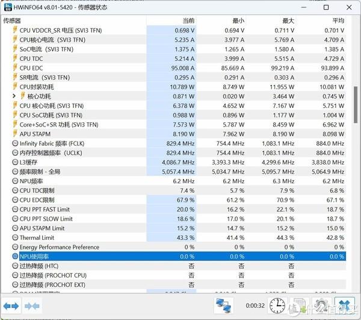Click current value 0.698 V
The height and width of the screenshot is (320, 361).
pos(185,30)
